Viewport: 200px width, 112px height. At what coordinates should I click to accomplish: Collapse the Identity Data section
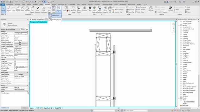point(28,72)
